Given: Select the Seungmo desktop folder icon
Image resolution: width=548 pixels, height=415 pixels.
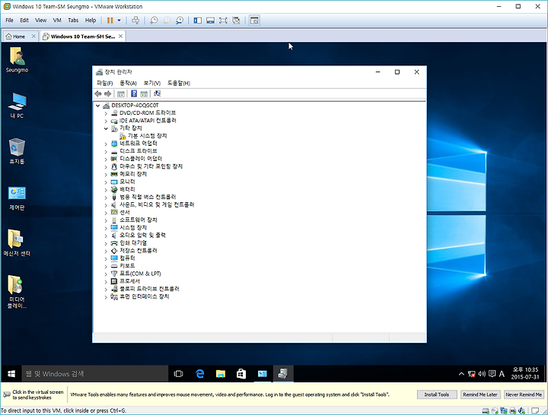Looking at the screenshot, I should pyautogui.click(x=17, y=60).
